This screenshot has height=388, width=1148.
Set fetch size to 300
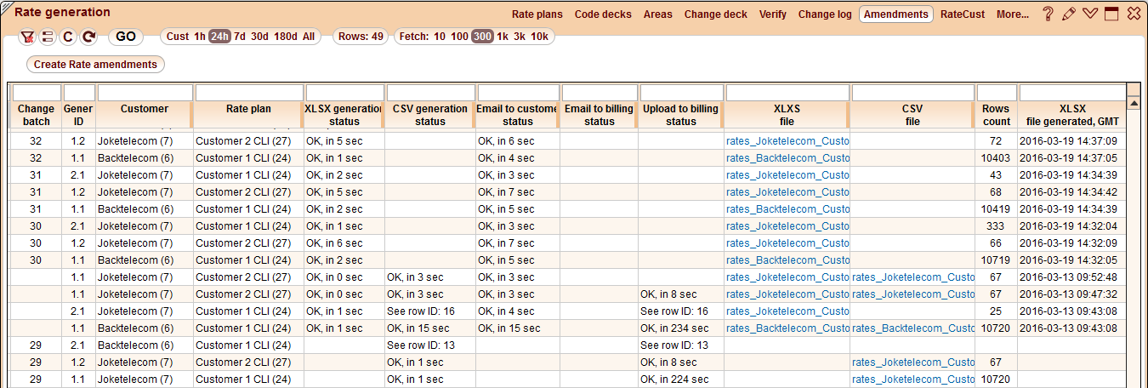tap(483, 37)
